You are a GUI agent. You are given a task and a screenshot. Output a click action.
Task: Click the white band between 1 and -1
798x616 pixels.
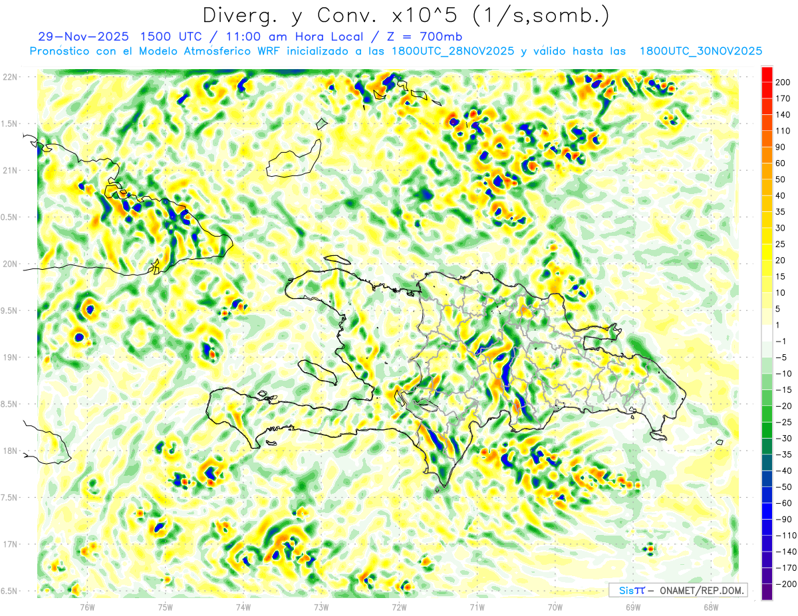(x=767, y=334)
